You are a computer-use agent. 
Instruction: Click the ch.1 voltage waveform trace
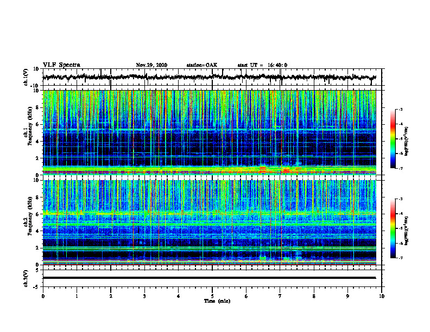209,77
